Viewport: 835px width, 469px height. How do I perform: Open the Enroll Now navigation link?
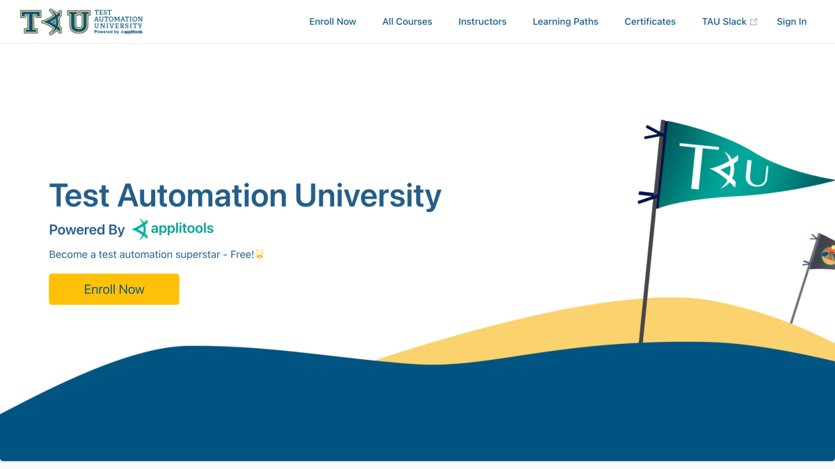click(333, 22)
